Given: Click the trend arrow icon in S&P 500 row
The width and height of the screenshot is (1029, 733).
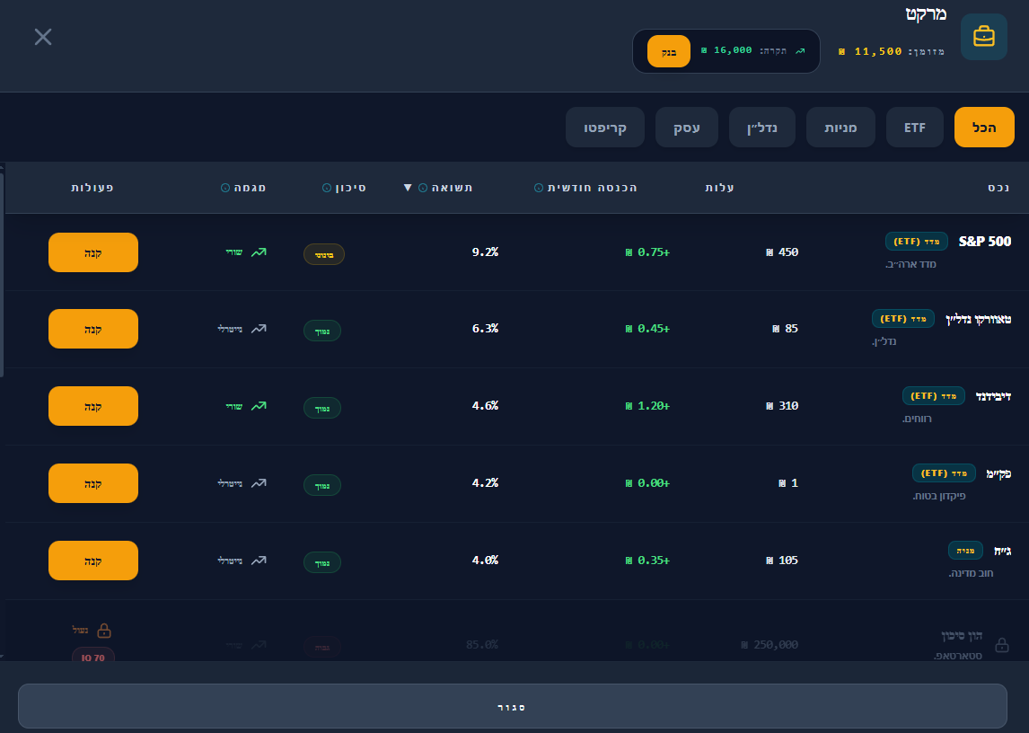Looking at the screenshot, I should pyautogui.click(x=259, y=252).
